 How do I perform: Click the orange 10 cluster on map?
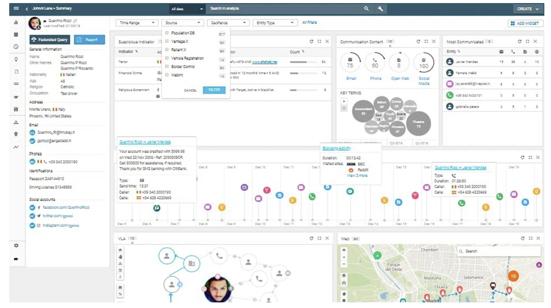click(513, 276)
